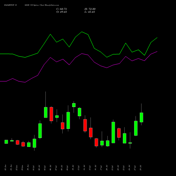Click the RAJAJFINSV CE Options chart title
Viewport: 176px width, 176px height.
coord(31,5)
